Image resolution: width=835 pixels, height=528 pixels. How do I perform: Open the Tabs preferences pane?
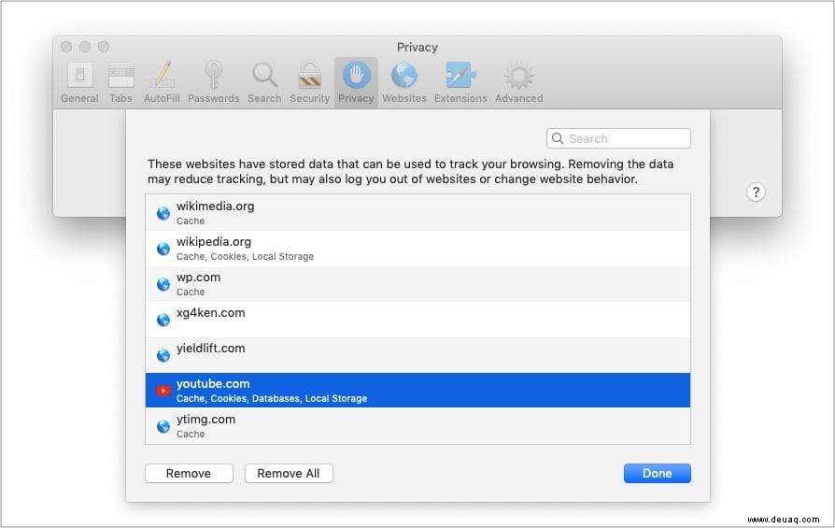click(x=120, y=82)
